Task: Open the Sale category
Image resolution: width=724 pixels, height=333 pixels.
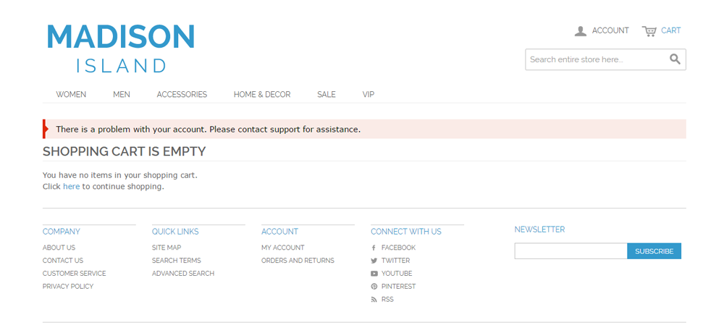Action: 326,94
